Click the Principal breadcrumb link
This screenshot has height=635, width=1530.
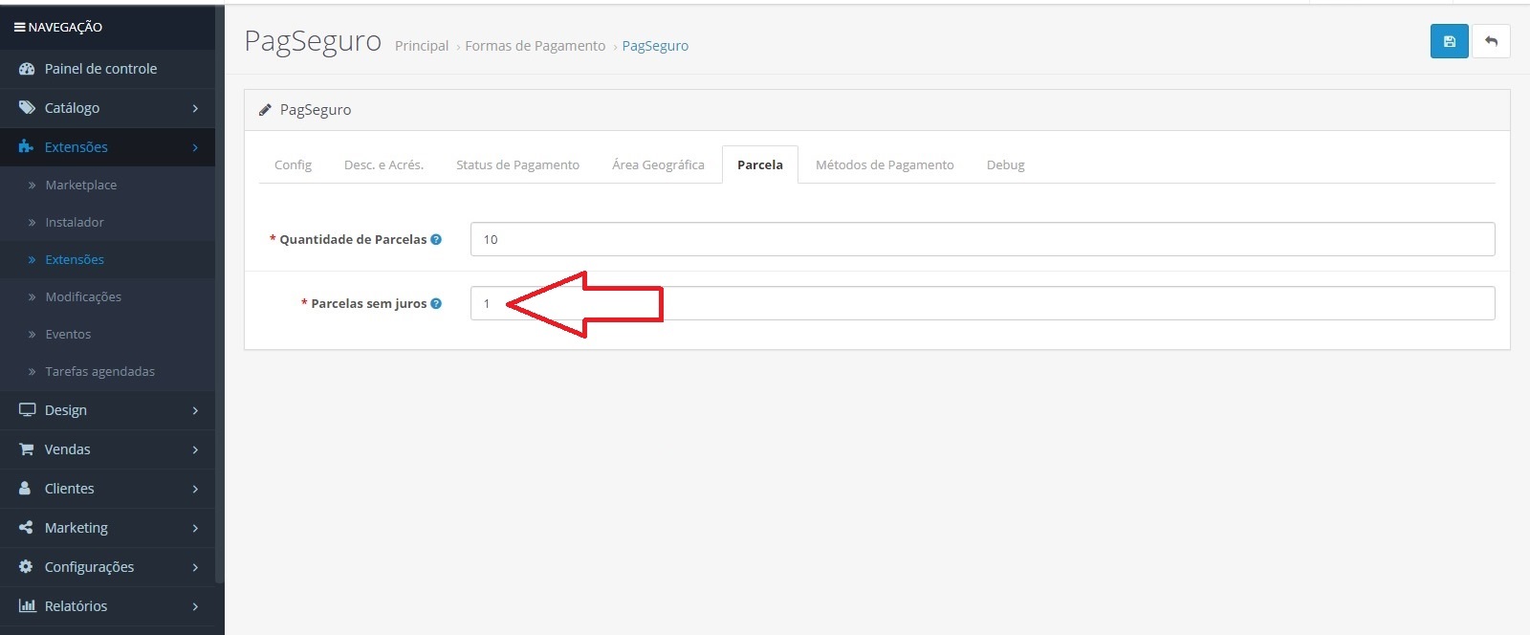pos(422,46)
